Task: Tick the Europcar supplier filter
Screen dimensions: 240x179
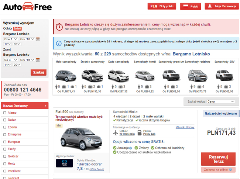Action: click(5, 142)
